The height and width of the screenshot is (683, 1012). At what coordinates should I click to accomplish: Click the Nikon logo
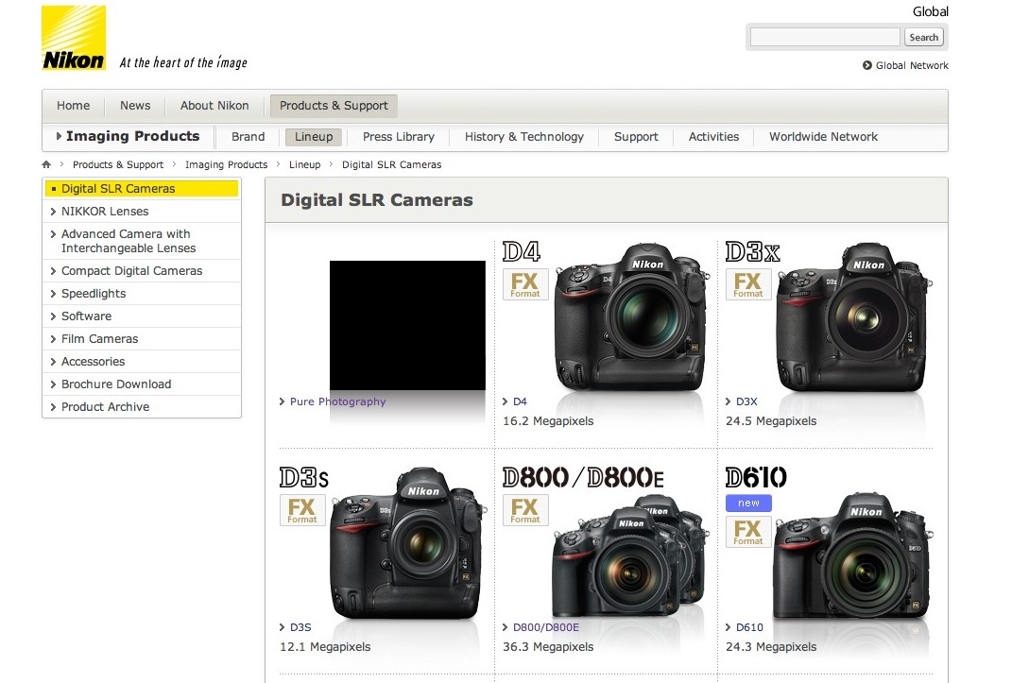tap(73, 38)
